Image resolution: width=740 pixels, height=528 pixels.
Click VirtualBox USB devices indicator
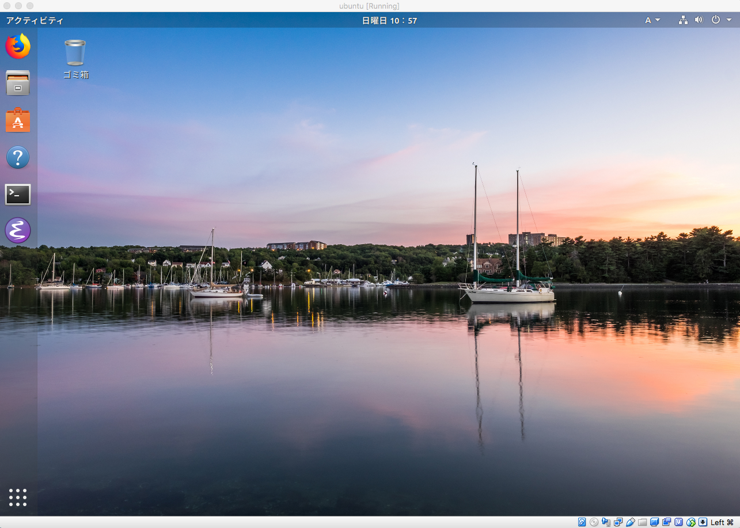click(x=631, y=522)
